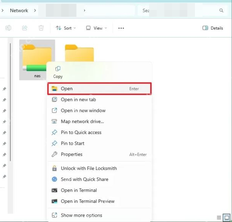The image size is (232, 222).
Task: Choose Pin to Start
Action: pos(99,144)
